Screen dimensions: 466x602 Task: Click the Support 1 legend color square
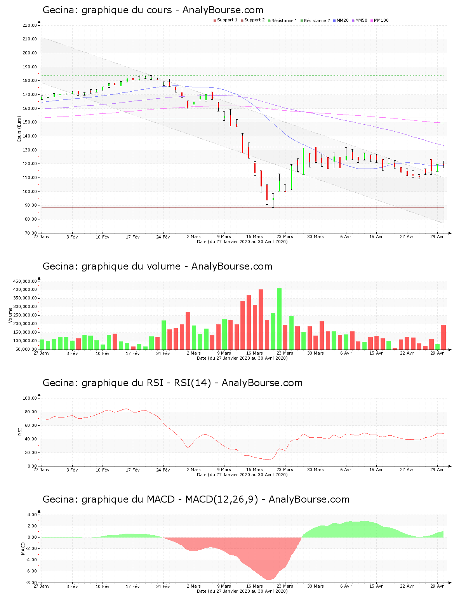pyautogui.click(x=215, y=21)
